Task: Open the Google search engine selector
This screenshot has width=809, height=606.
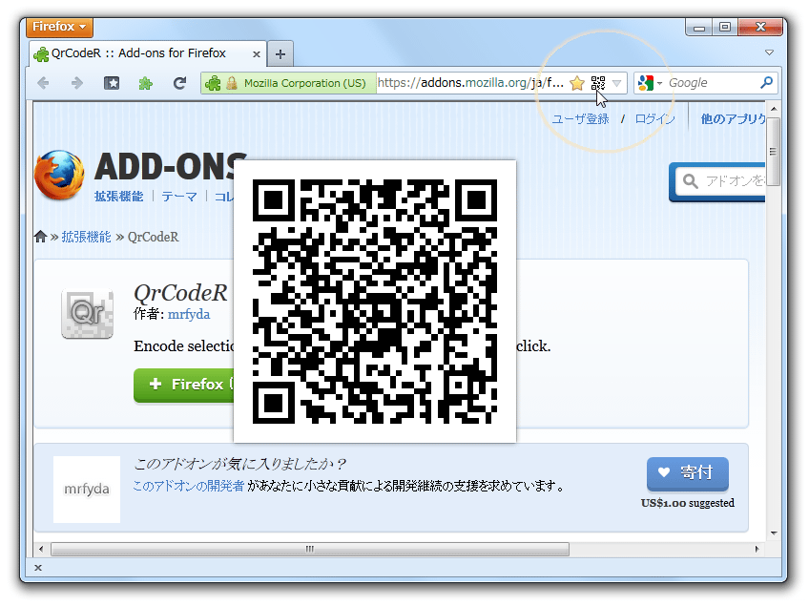Action: click(650, 83)
